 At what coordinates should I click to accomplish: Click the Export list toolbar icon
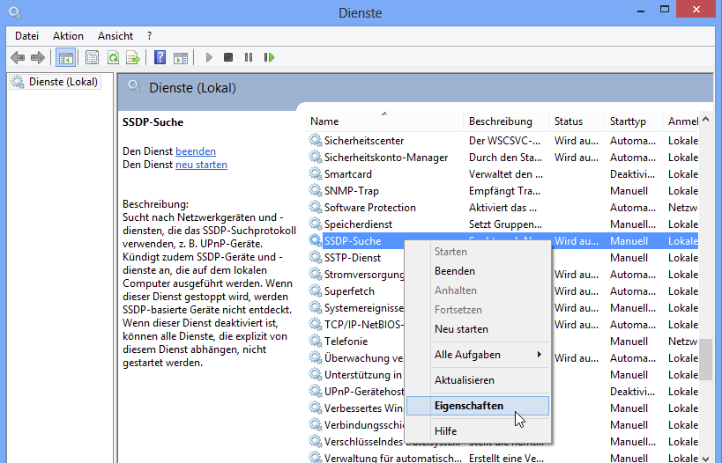click(x=132, y=58)
